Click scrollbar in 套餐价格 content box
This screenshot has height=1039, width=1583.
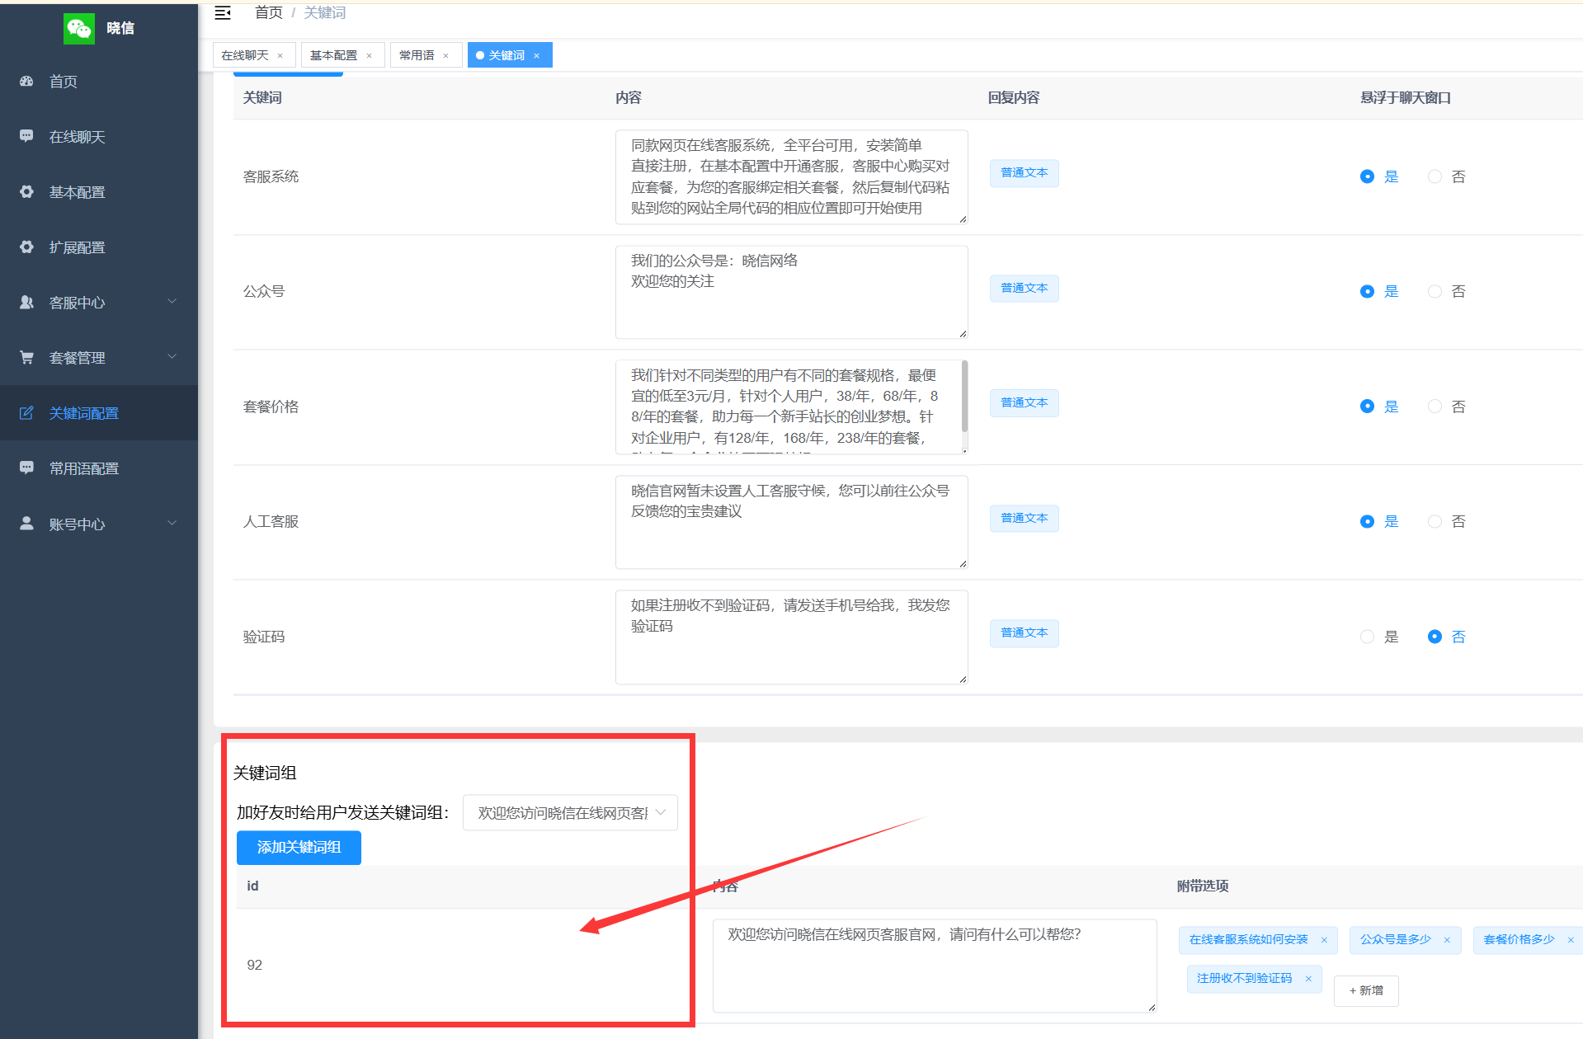point(964,396)
